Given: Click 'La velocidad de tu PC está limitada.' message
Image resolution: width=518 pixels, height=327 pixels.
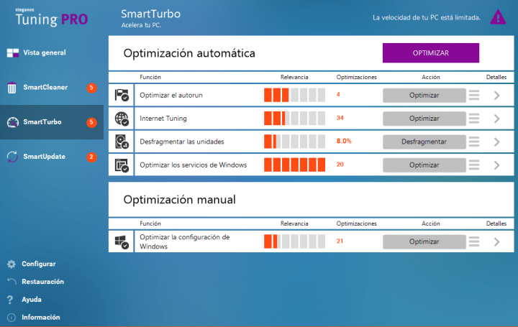Looking at the screenshot, I should click(x=427, y=17).
